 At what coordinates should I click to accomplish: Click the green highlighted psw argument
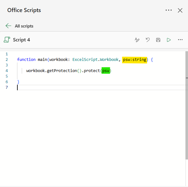[106, 70]
